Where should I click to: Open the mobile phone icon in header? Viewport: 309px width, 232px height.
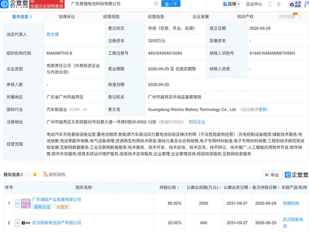[270, 4]
